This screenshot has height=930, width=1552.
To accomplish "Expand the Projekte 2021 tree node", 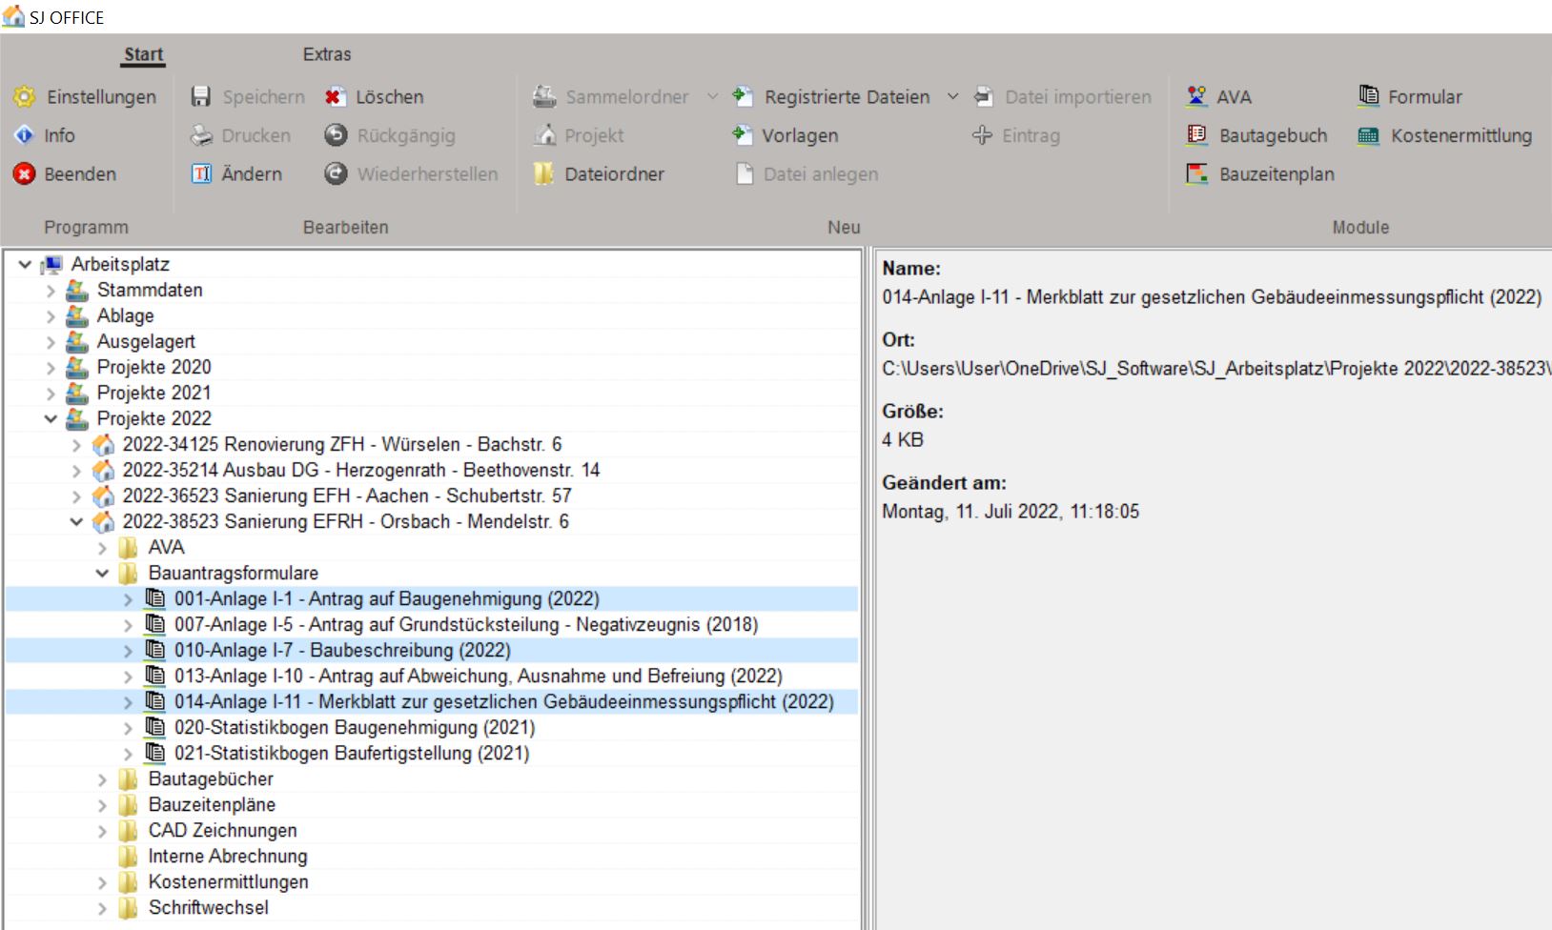I will (51, 393).
